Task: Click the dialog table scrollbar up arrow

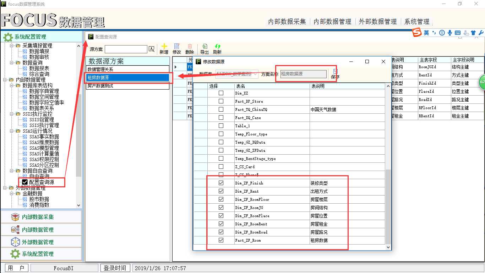Action: 388,86
